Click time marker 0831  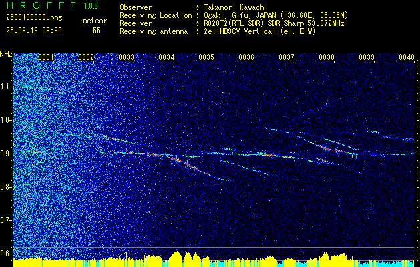click(46, 57)
